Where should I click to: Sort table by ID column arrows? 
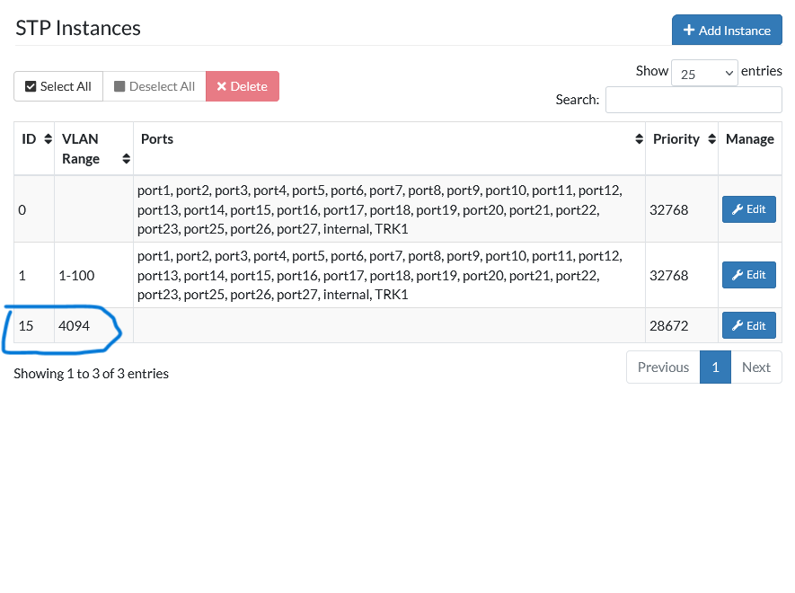point(48,139)
